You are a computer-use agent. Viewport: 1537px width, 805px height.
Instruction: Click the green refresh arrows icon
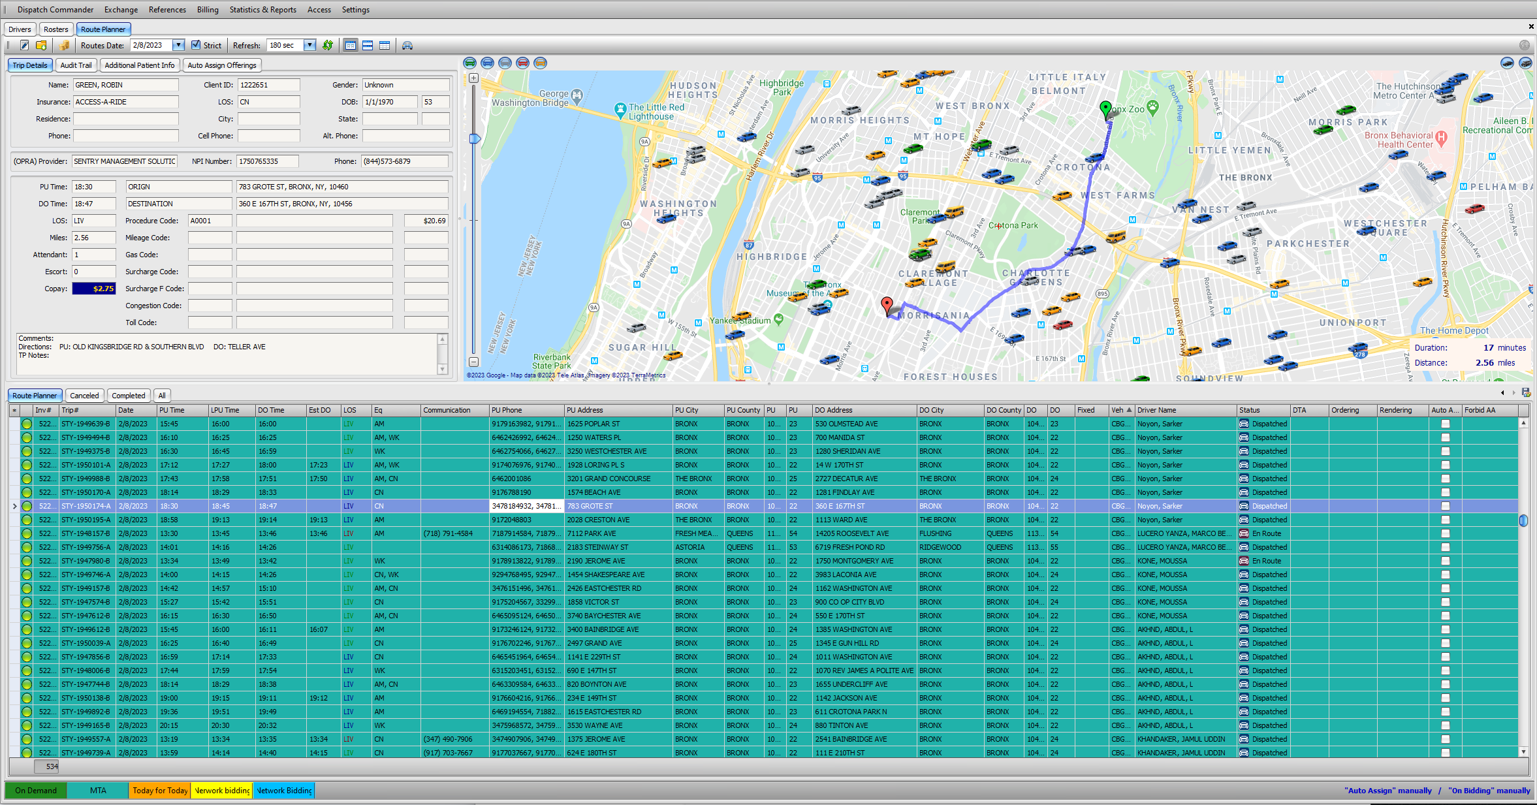pos(328,45)
